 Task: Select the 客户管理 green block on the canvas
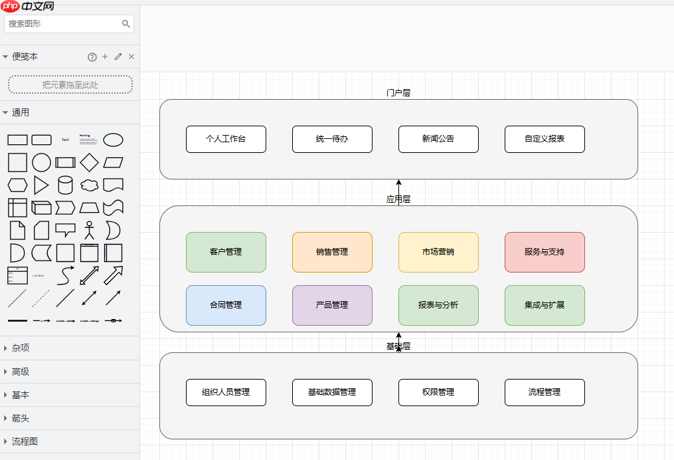pos(226,253)
